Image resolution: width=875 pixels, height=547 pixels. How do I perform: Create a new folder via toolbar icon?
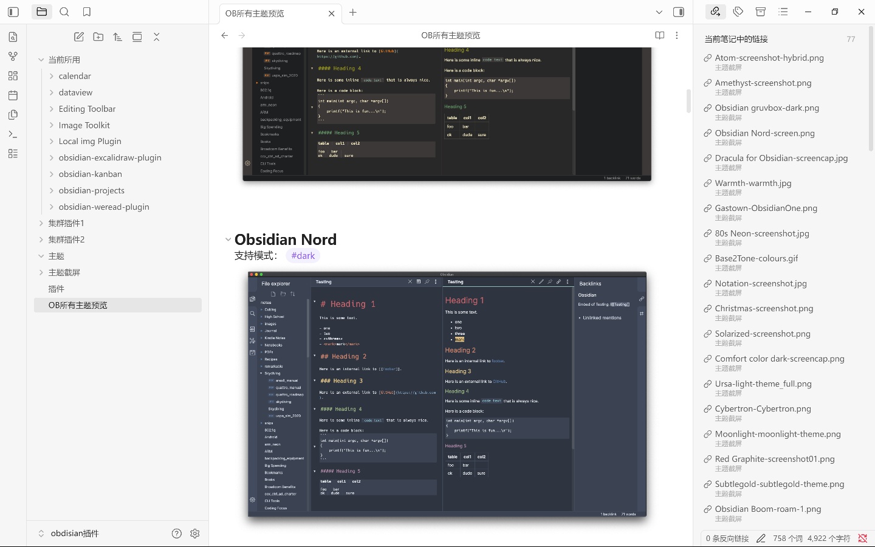point(98,37)
